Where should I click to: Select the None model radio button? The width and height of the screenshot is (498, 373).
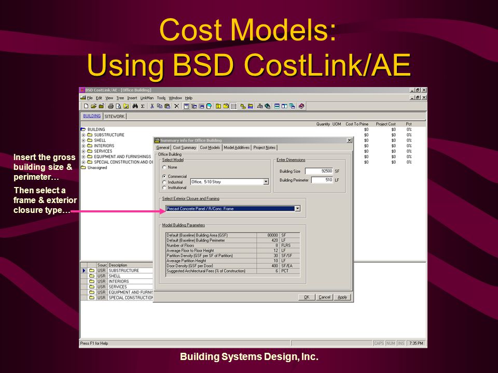(164, 167)
